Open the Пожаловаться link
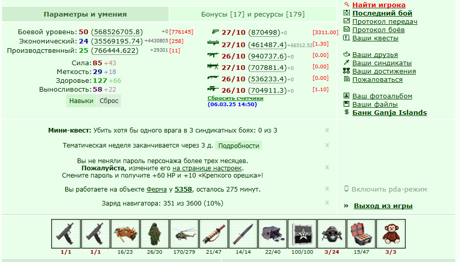This screenshot has height=262, width=460. pyautogui.click(x=377, y=79)
